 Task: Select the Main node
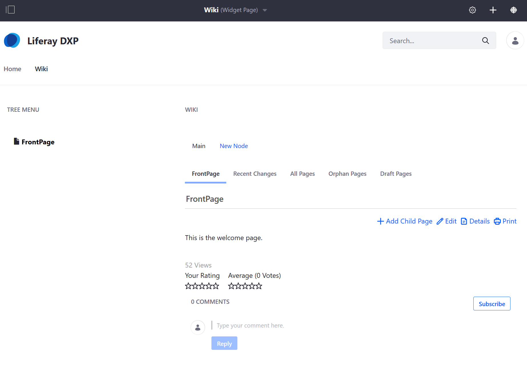199,146
